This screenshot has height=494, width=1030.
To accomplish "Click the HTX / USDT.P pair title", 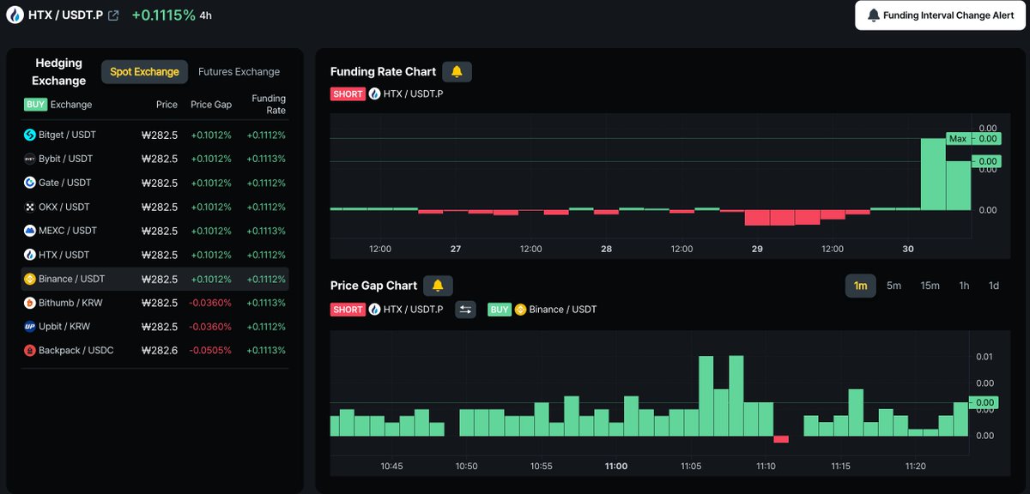I will [x=66, y=15].
